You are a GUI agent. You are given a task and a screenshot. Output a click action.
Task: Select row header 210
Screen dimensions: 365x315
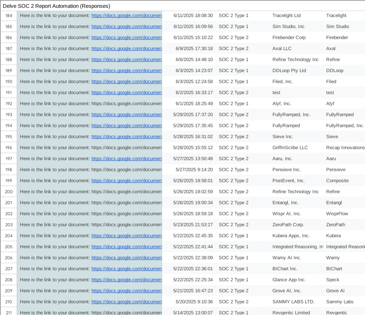pyautogui.click(x=9, y=302)
